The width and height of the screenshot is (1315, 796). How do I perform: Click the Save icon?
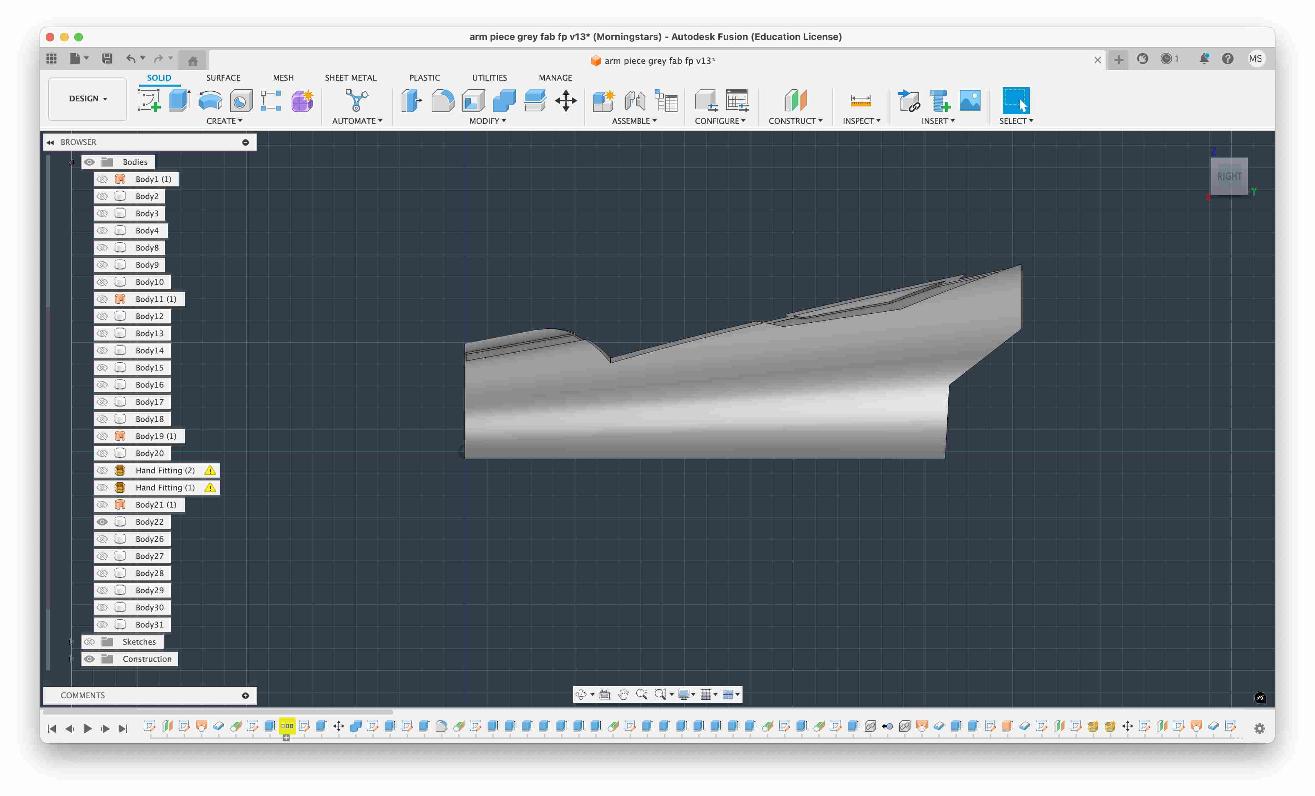[x=107, y=59]
